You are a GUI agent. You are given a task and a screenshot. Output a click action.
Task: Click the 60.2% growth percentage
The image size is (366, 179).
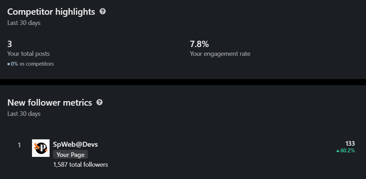348,151
